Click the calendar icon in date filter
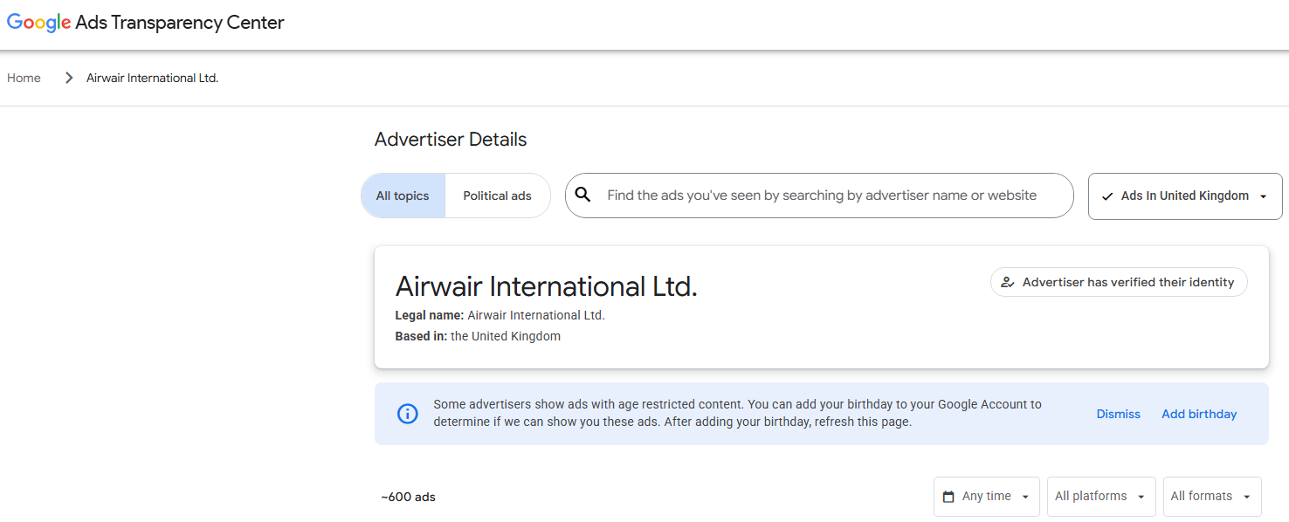This screenshot has width=1289, height=522. 948,497
